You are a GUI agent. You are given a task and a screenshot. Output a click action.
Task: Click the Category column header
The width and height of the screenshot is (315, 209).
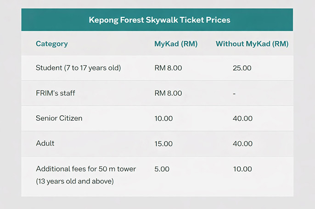pyautogui.click(x=52, y=44)
